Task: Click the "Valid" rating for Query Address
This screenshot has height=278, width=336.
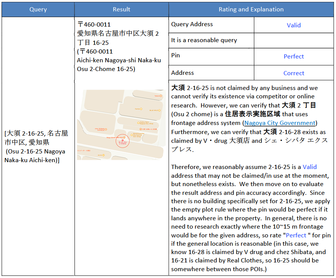Action: coord(293,25)
